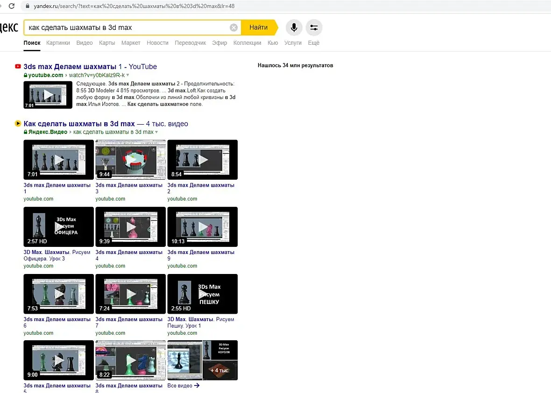Click the Нашлось 34 млн результатов text
Image resolution: width=551 pixels, height=393 pixels.
[x=295, y=65]
